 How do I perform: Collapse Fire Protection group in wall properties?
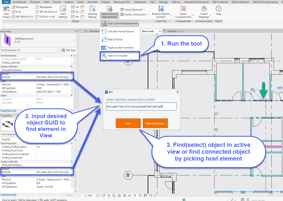72,56
